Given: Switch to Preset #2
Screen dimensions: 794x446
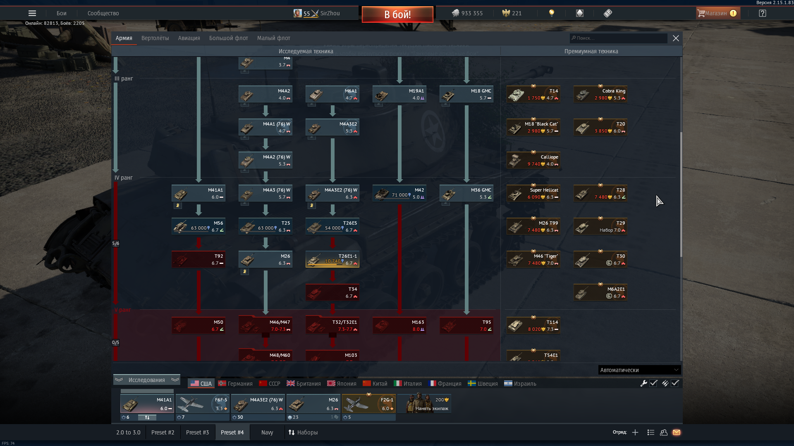Looking at the screenshot, I should [x=163, y=432].
